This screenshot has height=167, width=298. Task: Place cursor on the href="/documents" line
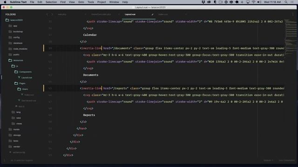tap(164, 48)
